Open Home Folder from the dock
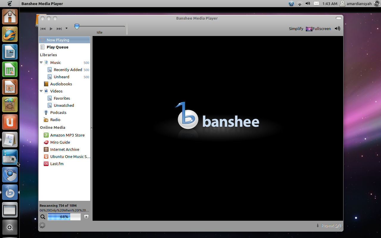The image size is (381, 238). click(10, 17)
